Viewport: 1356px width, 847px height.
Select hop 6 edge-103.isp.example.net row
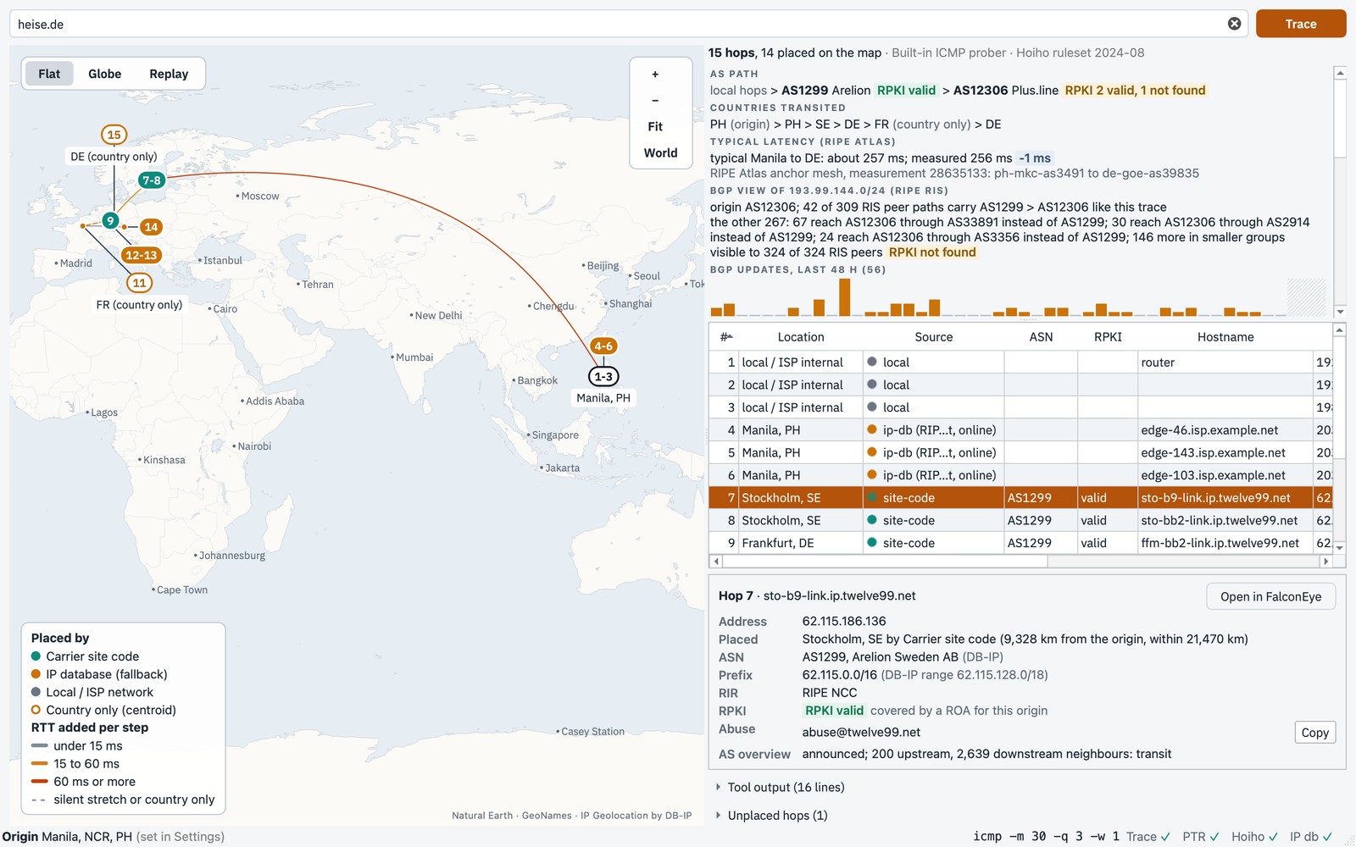[1020, 475]
